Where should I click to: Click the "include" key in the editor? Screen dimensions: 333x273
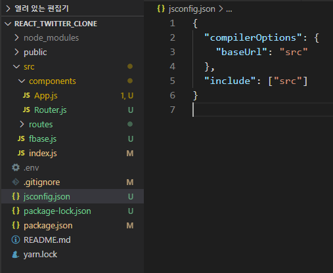pyautogui.click(x=230, y=81)
